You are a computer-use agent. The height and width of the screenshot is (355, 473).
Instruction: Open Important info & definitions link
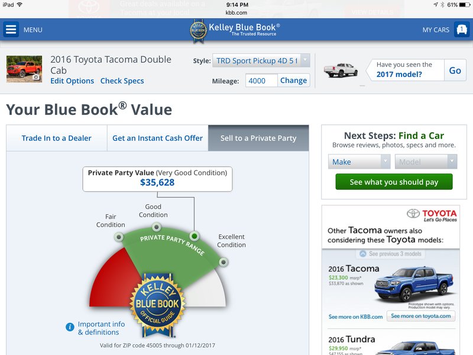tap(101, 328)
